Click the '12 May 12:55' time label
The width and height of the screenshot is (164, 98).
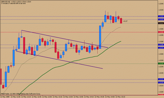(47, 97)
